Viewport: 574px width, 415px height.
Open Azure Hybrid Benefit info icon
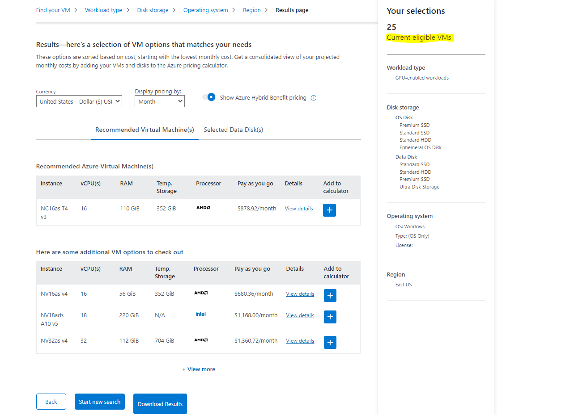pyautogui.click(x=314, y=98)
